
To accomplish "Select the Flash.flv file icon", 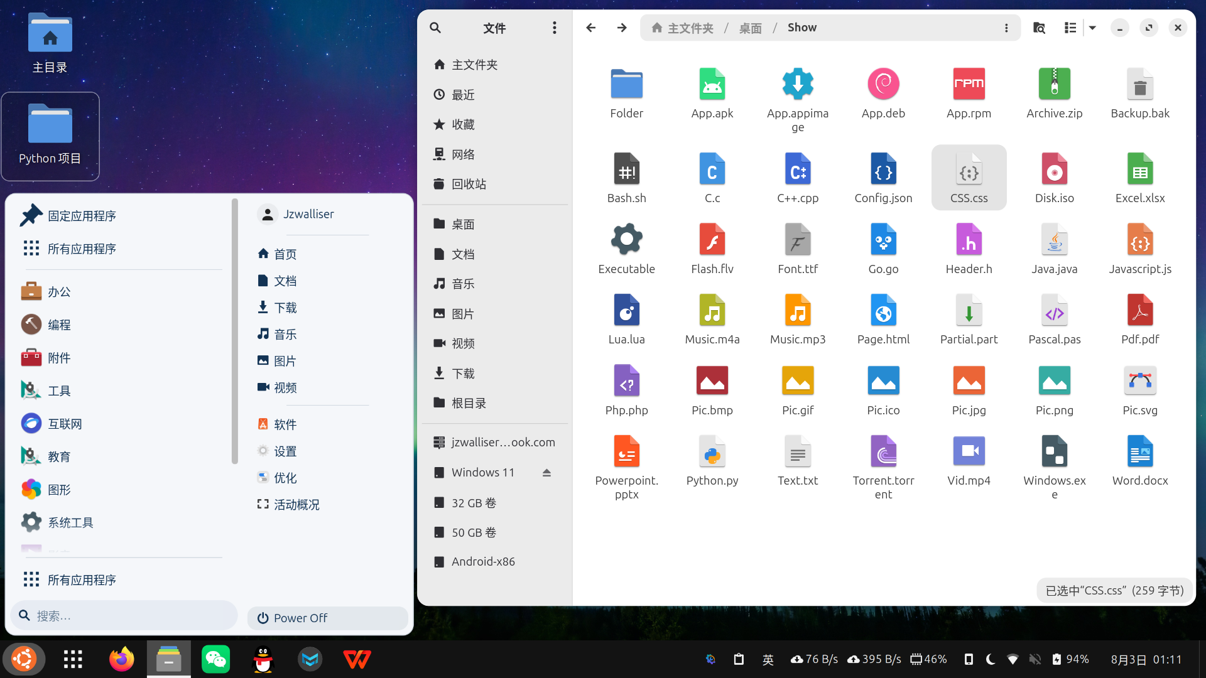I will (712, 239).
